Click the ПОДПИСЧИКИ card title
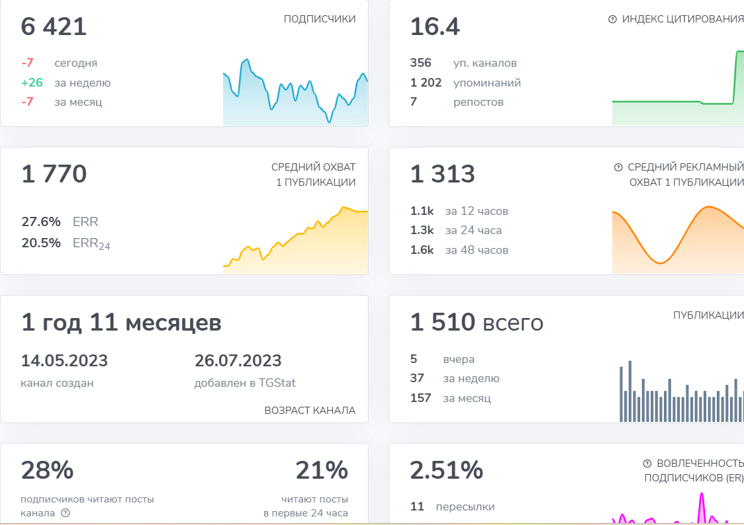 [319, 19]
